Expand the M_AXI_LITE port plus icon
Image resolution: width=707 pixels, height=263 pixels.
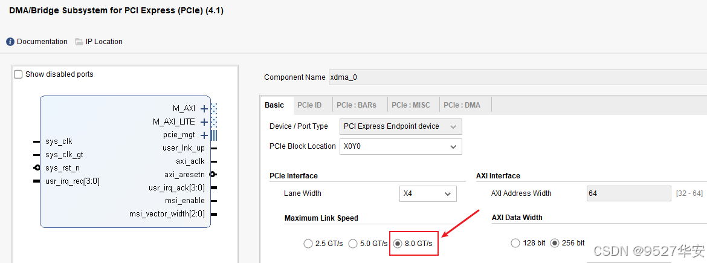[204, 122]
